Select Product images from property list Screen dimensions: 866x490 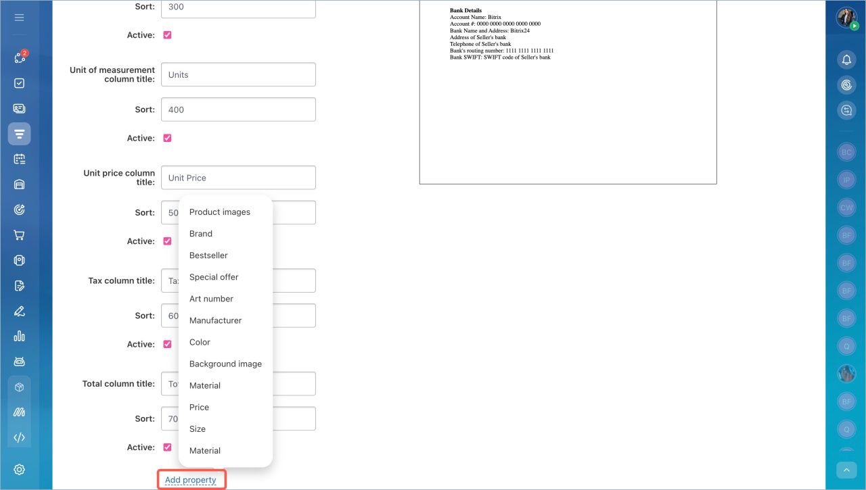(220, 212)
